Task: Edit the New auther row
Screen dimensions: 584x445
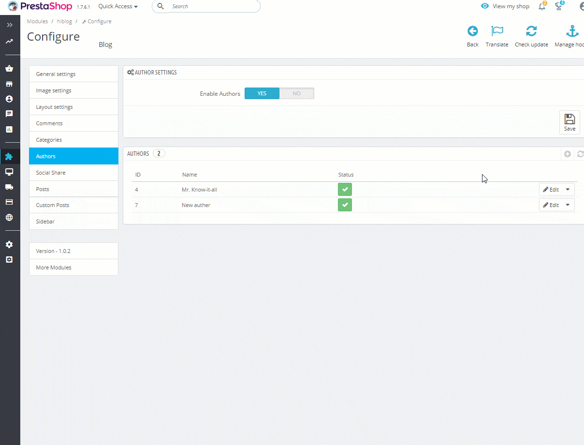Action: click(551, 205)
